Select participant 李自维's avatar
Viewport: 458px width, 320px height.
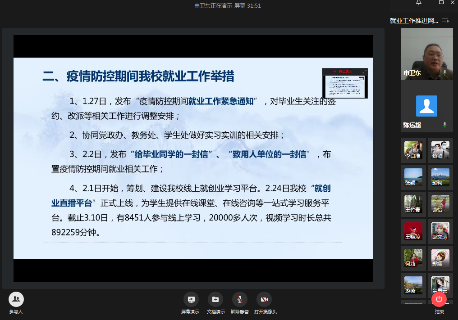click(x=413, y=150)
